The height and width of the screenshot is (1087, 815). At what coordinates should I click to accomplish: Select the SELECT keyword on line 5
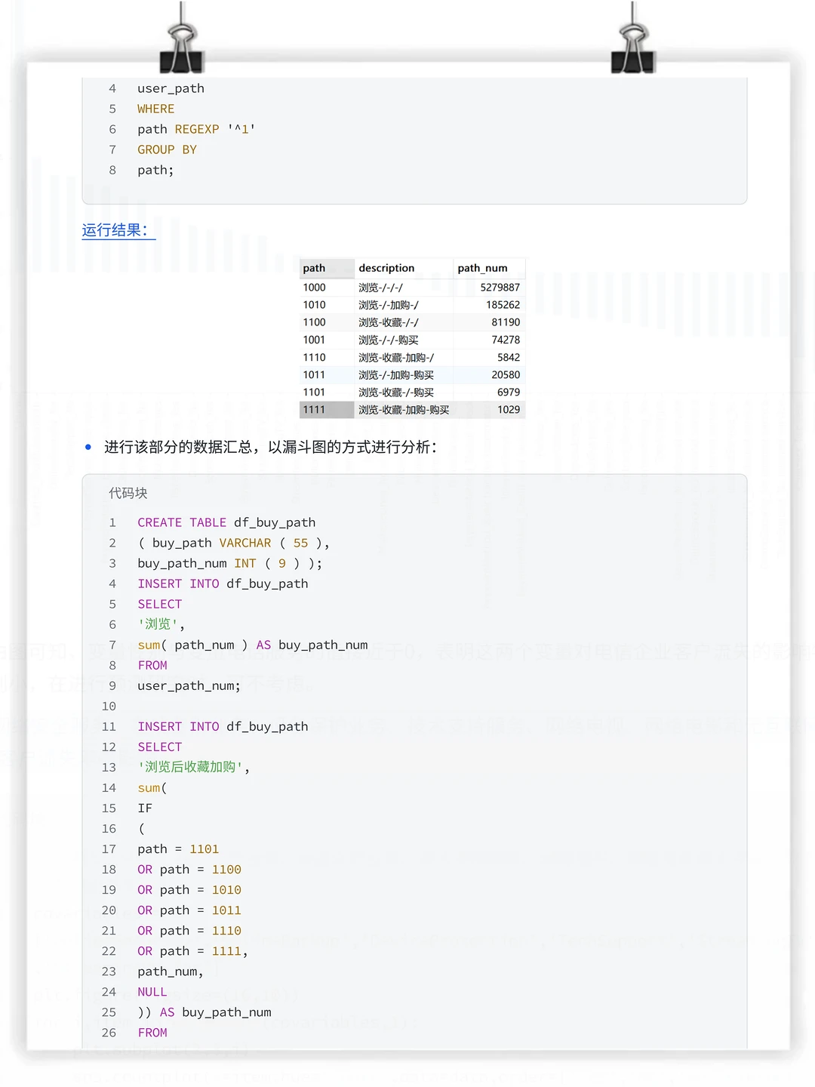tap(159, 604)
